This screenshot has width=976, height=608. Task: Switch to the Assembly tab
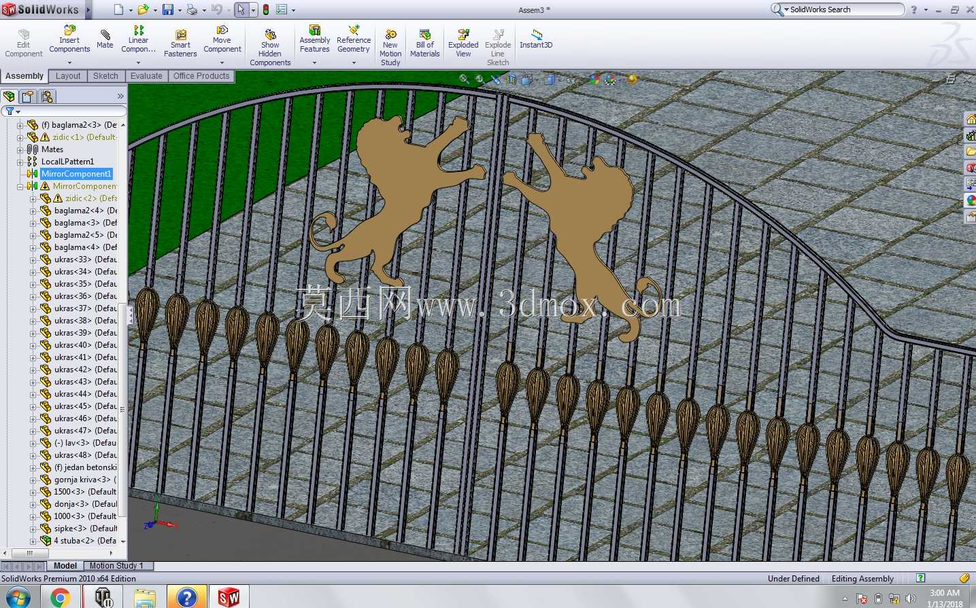tap(24, 76)
